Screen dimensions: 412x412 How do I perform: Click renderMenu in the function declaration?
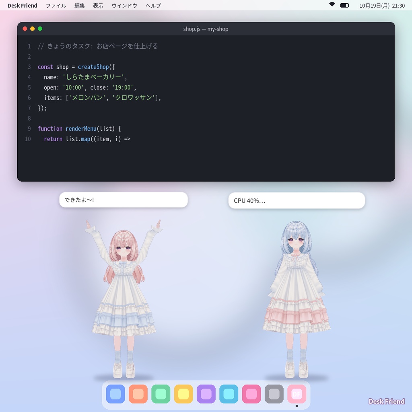point(81,129)
